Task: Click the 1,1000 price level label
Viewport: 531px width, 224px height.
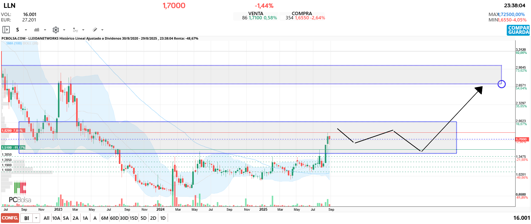Action: pos(7,170)
